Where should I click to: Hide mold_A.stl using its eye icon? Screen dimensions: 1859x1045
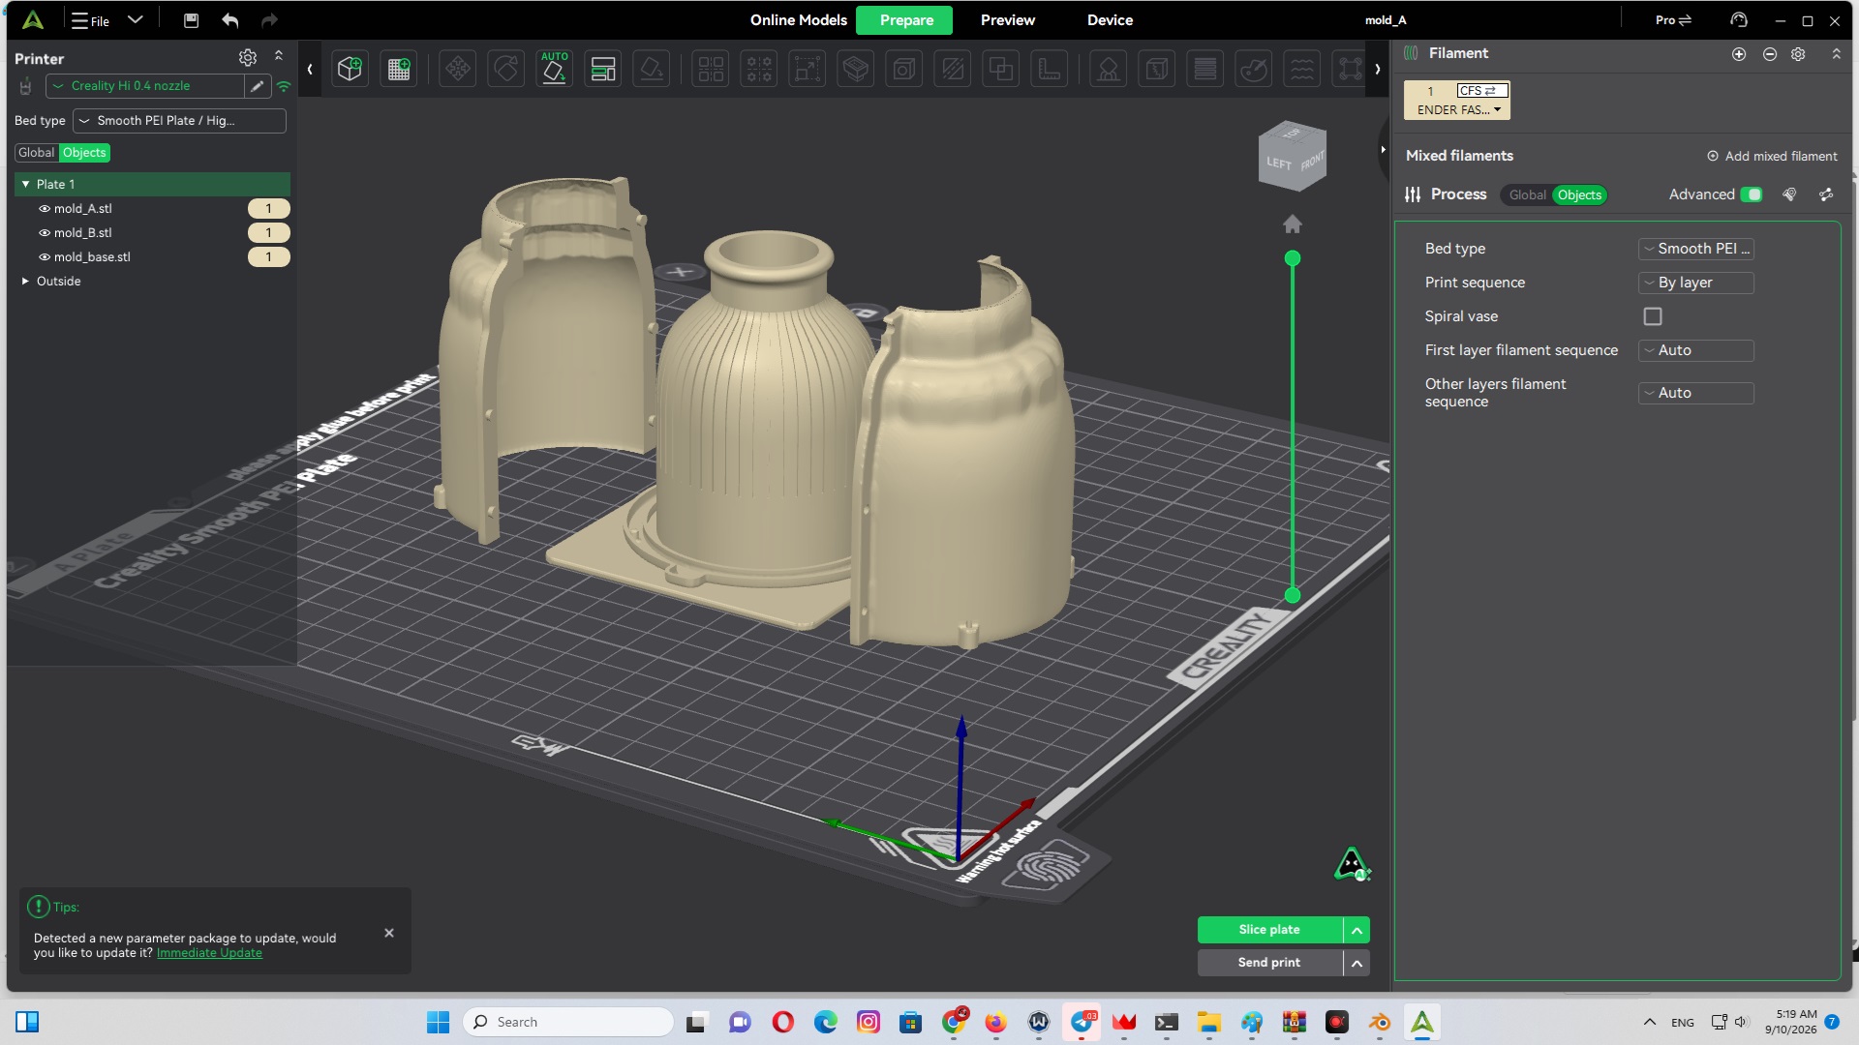44,209
